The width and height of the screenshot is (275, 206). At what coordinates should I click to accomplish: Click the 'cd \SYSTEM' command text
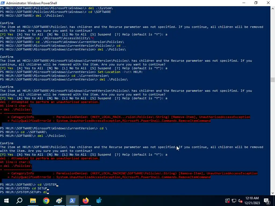(47, 185)
